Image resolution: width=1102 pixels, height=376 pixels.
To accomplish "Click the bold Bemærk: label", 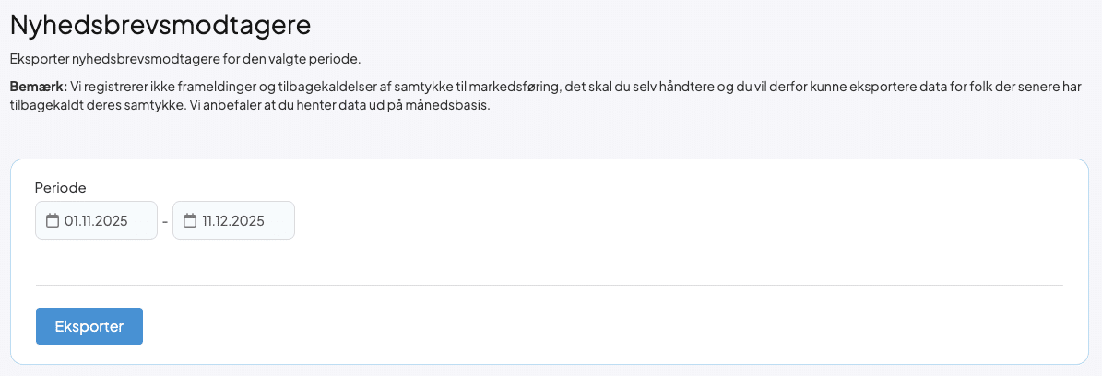I will (38, 86).
